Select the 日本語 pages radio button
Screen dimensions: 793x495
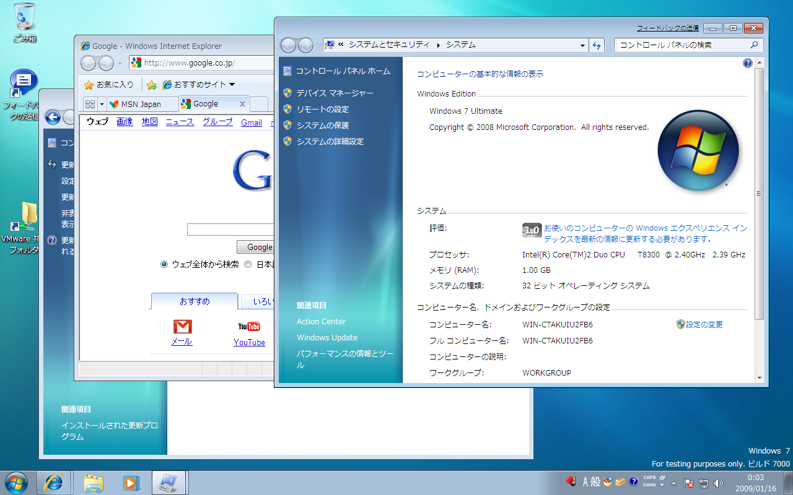click(248, 264)
